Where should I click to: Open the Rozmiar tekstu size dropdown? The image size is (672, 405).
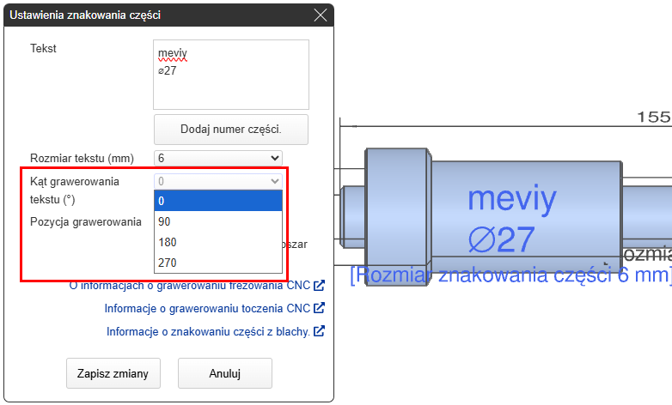tap(218, 158)
